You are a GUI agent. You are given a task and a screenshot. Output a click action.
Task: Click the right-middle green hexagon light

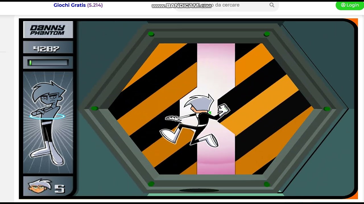coord(327,109)
